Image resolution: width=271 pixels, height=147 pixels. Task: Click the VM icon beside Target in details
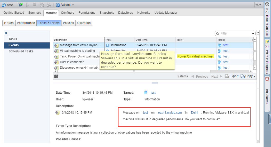coord(146,92)
